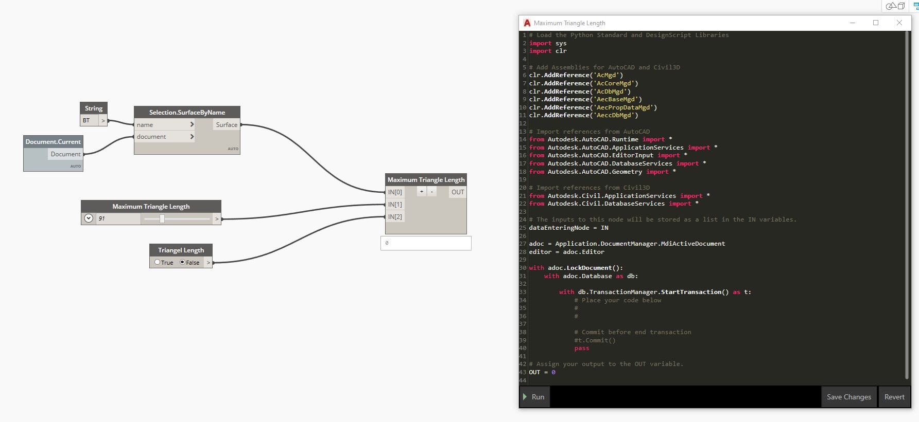Screen dimensions: 919x422
Task: Click the slider value field showing 91
Action: 118,218
